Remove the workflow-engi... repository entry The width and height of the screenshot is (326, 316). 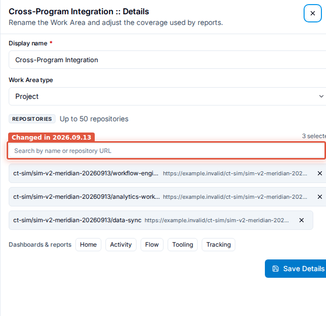pos(320,173)
